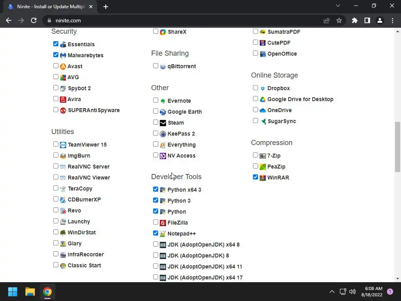401x301 pixels.
Task: Share this page button in address bar
Action: (x=327, y=20)
